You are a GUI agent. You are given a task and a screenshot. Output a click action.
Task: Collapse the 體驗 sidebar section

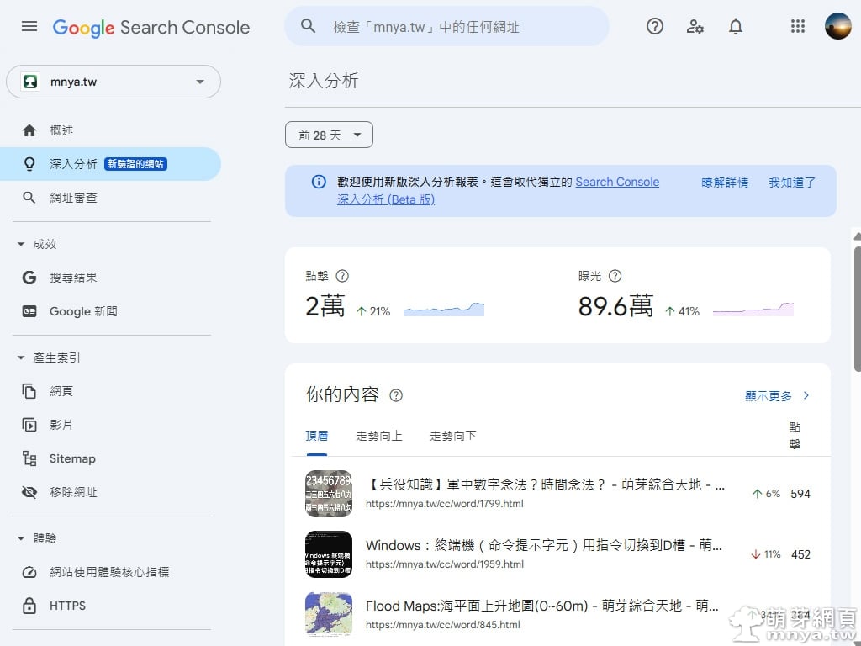tap(22, 538)
